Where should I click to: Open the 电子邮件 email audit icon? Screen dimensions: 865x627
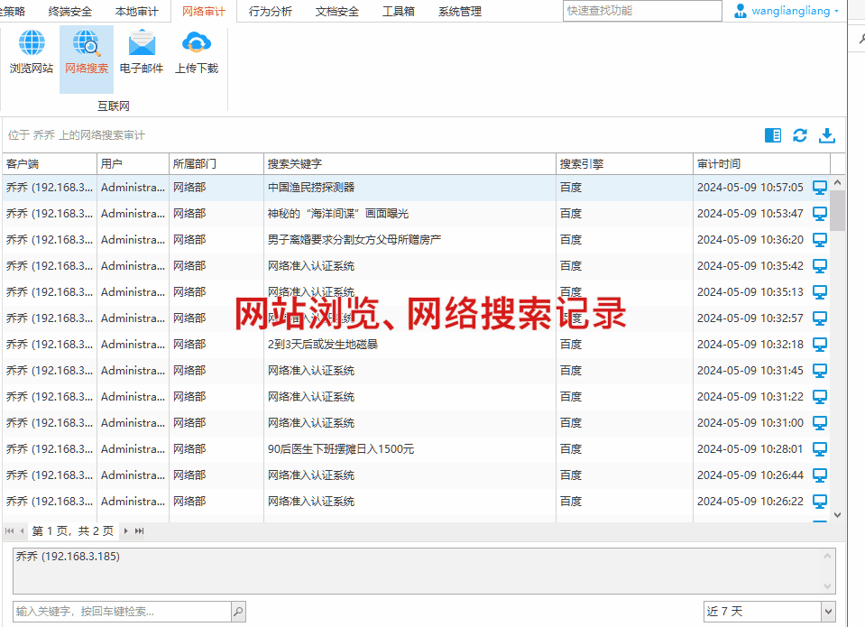pyautogui.click(x=142, y=52)
